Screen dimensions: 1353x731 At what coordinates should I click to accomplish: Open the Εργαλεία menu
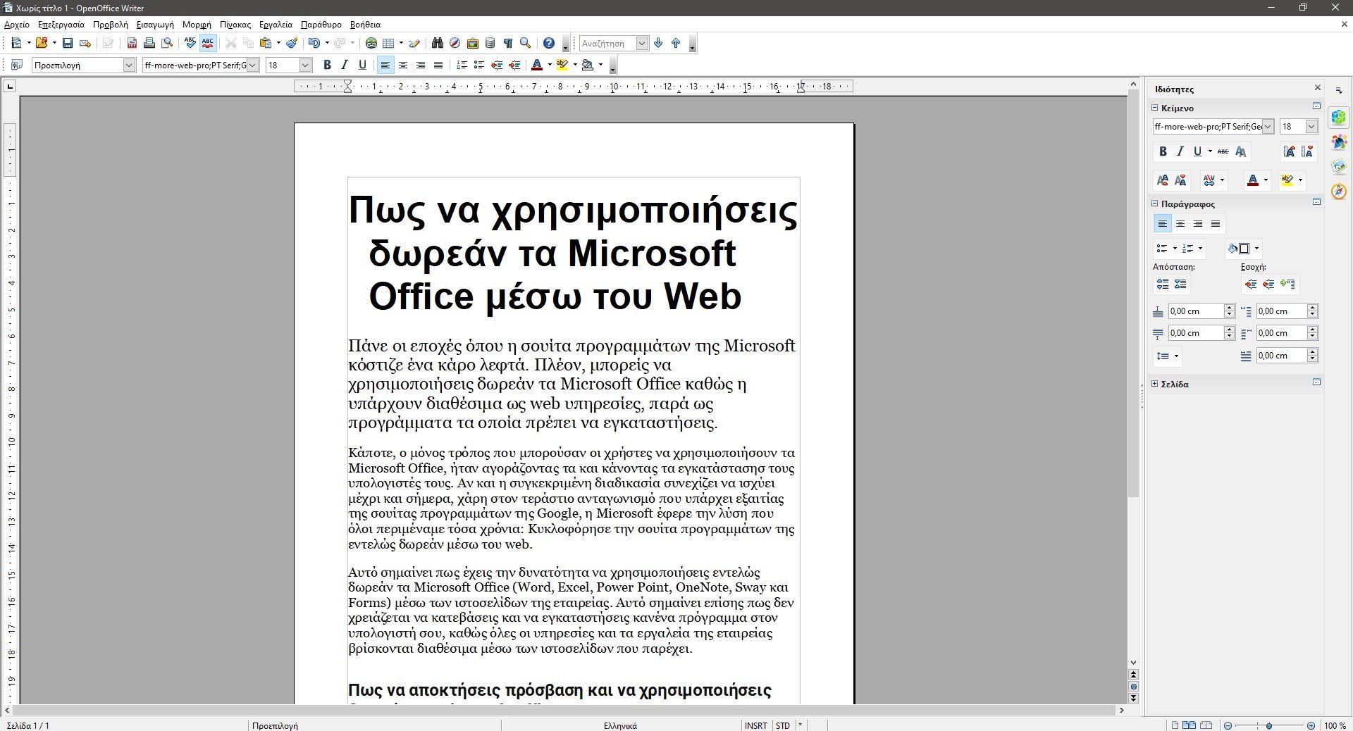tap(276, 25)
